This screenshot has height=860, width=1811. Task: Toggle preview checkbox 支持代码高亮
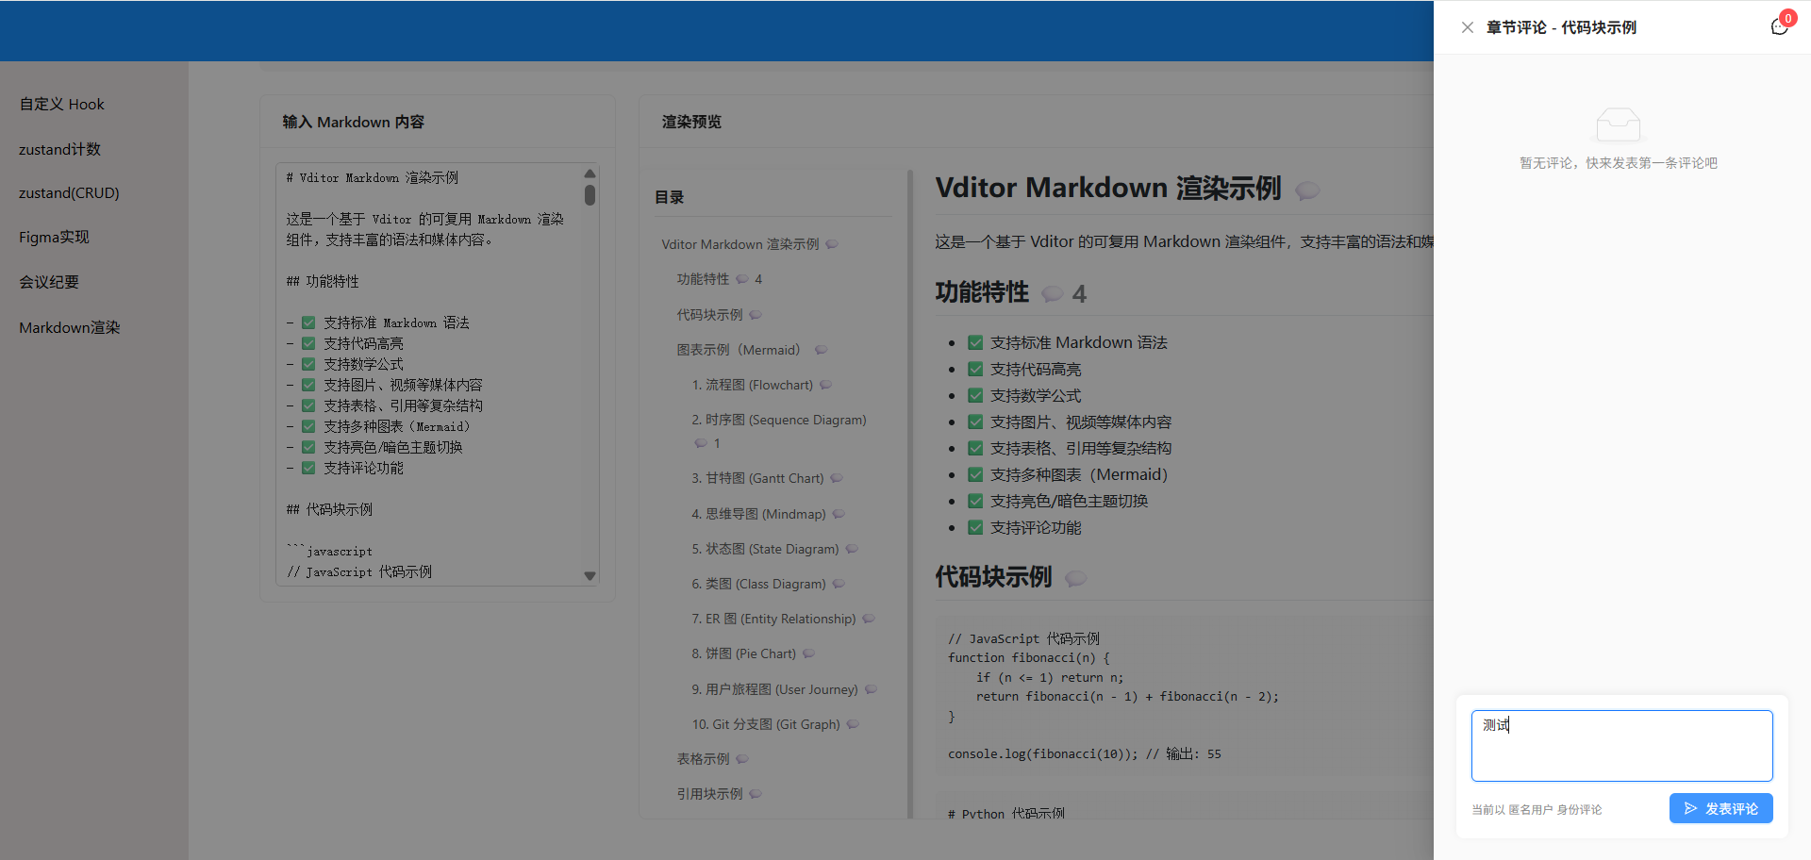pyautogui.click(x=975, y=370)
